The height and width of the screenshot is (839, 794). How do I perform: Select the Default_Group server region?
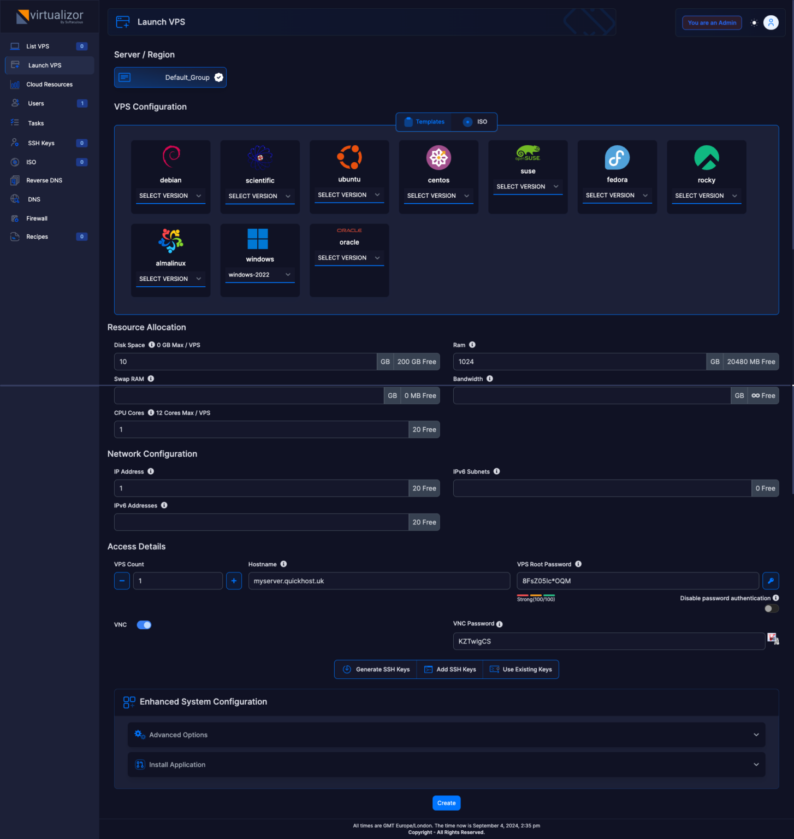click(x=170, y=78)
